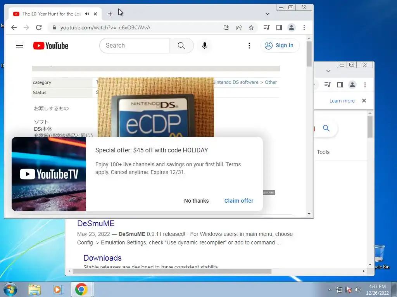Click the Google search magnifier in background window
This screenshot has width=397, height=297.
[326, 128]
